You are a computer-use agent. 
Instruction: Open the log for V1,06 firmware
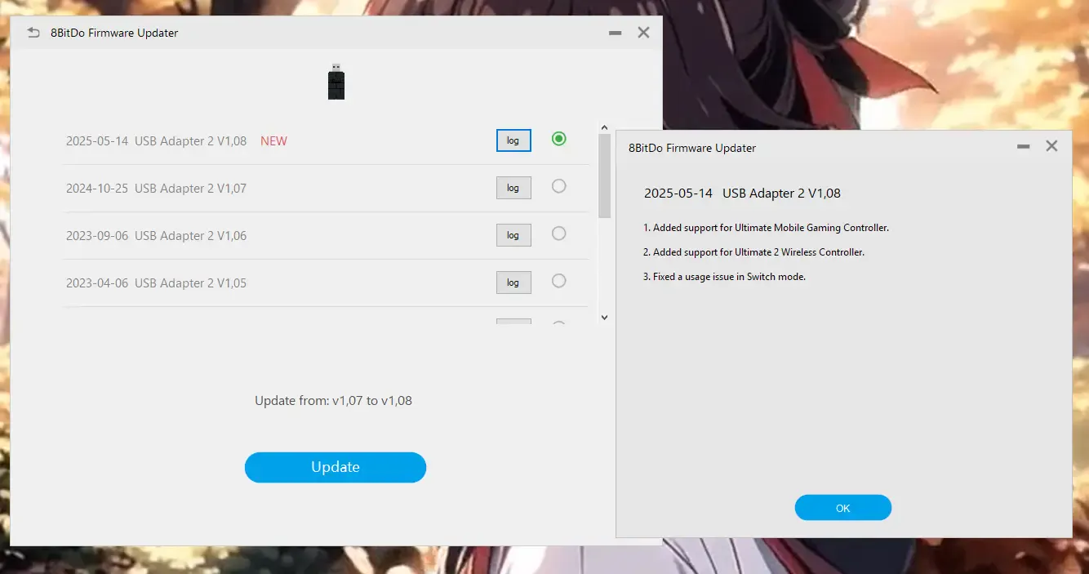pos(513,235)
